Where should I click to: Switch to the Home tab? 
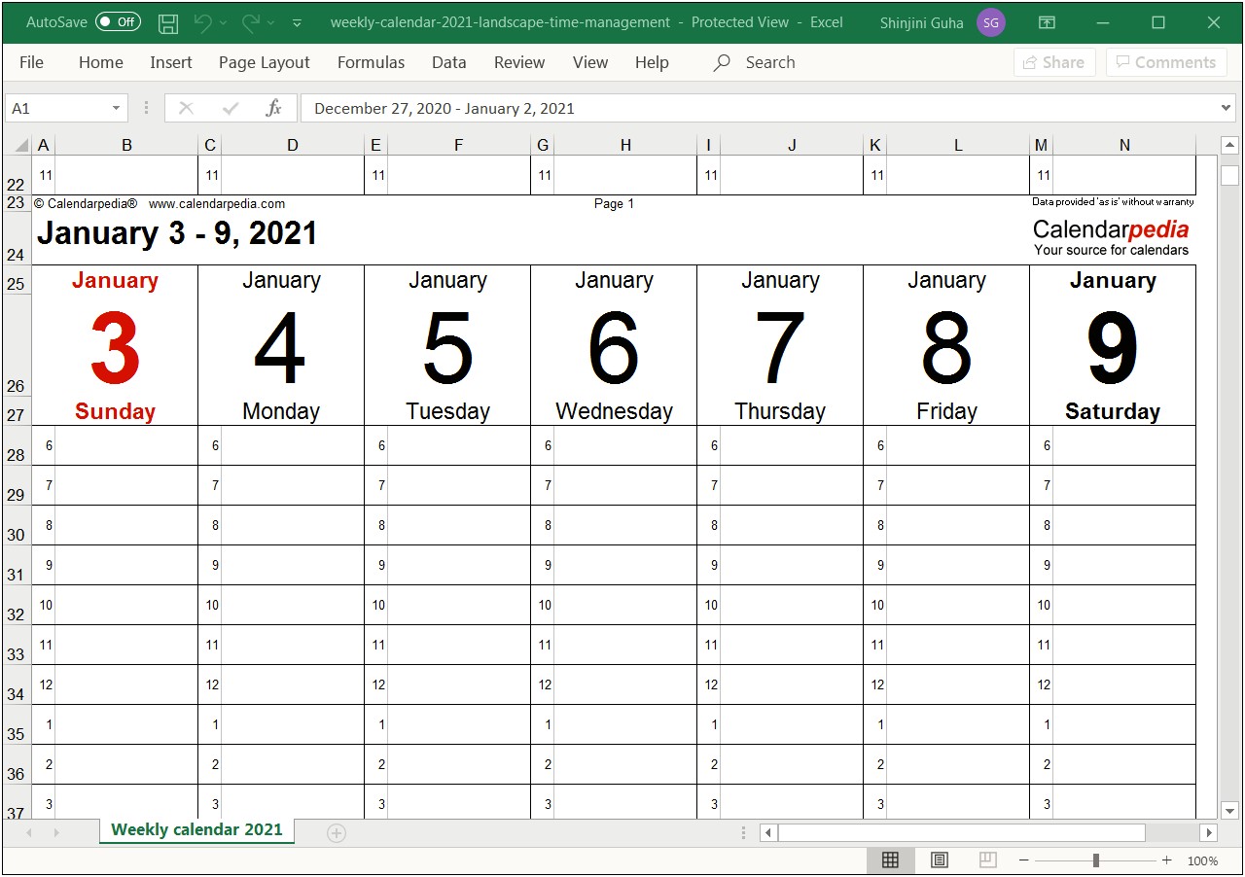(x=101, y=62)
